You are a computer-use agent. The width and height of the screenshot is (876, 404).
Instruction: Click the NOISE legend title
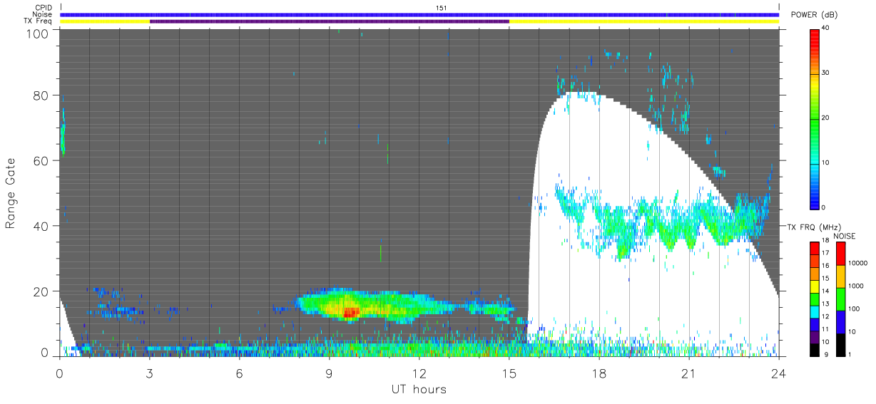(844, 236)
